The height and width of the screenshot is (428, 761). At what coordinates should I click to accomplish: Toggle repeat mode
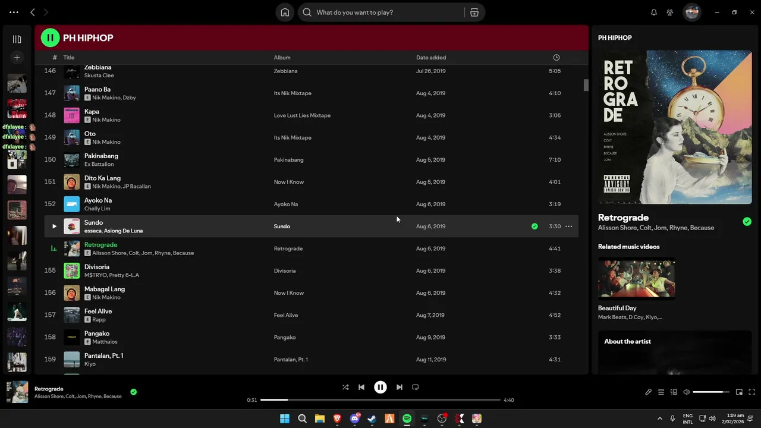(x=416, y=387)
